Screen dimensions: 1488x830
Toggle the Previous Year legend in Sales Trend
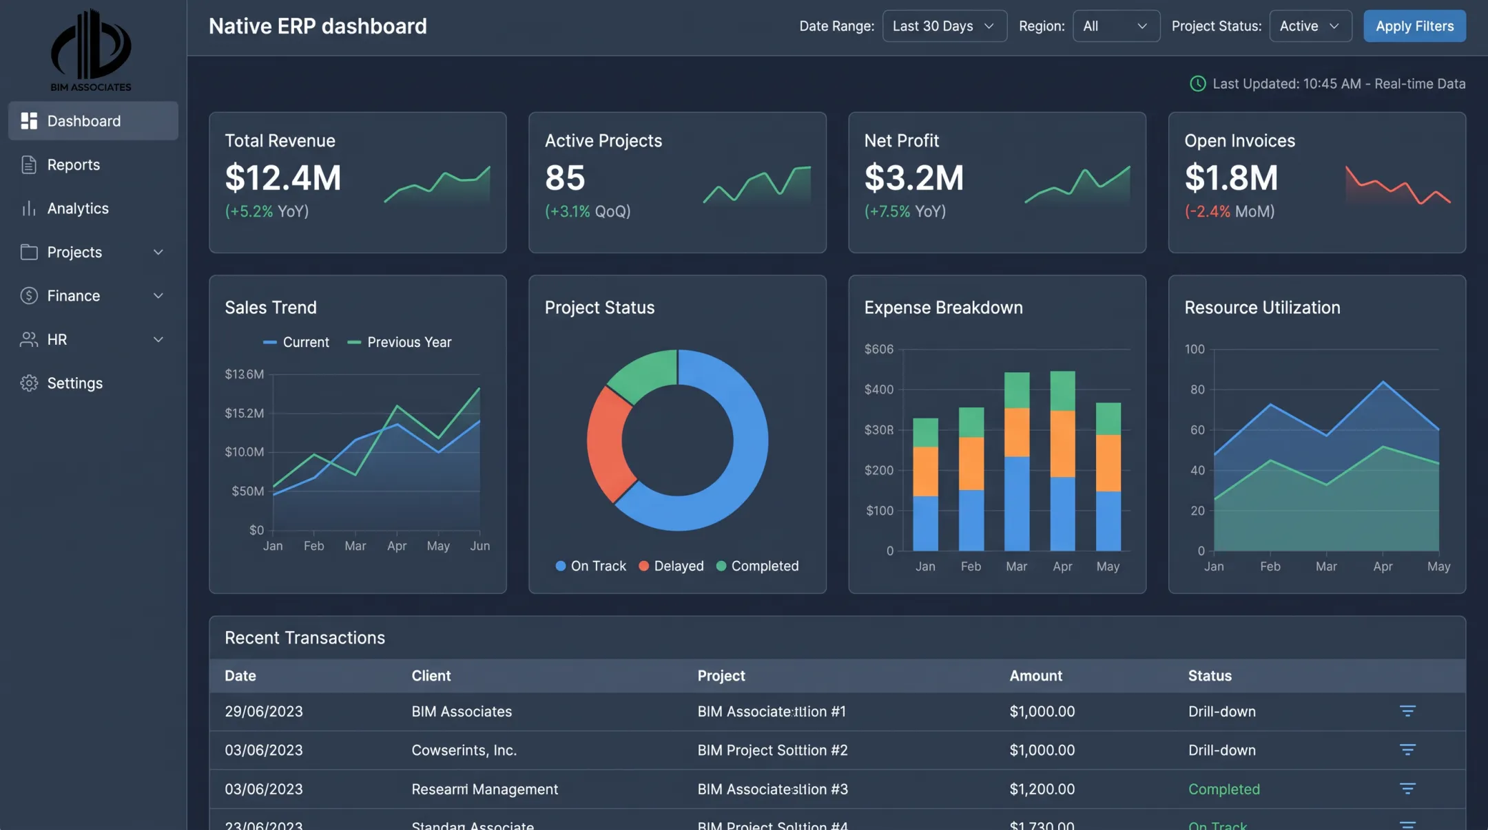point(400,342)
